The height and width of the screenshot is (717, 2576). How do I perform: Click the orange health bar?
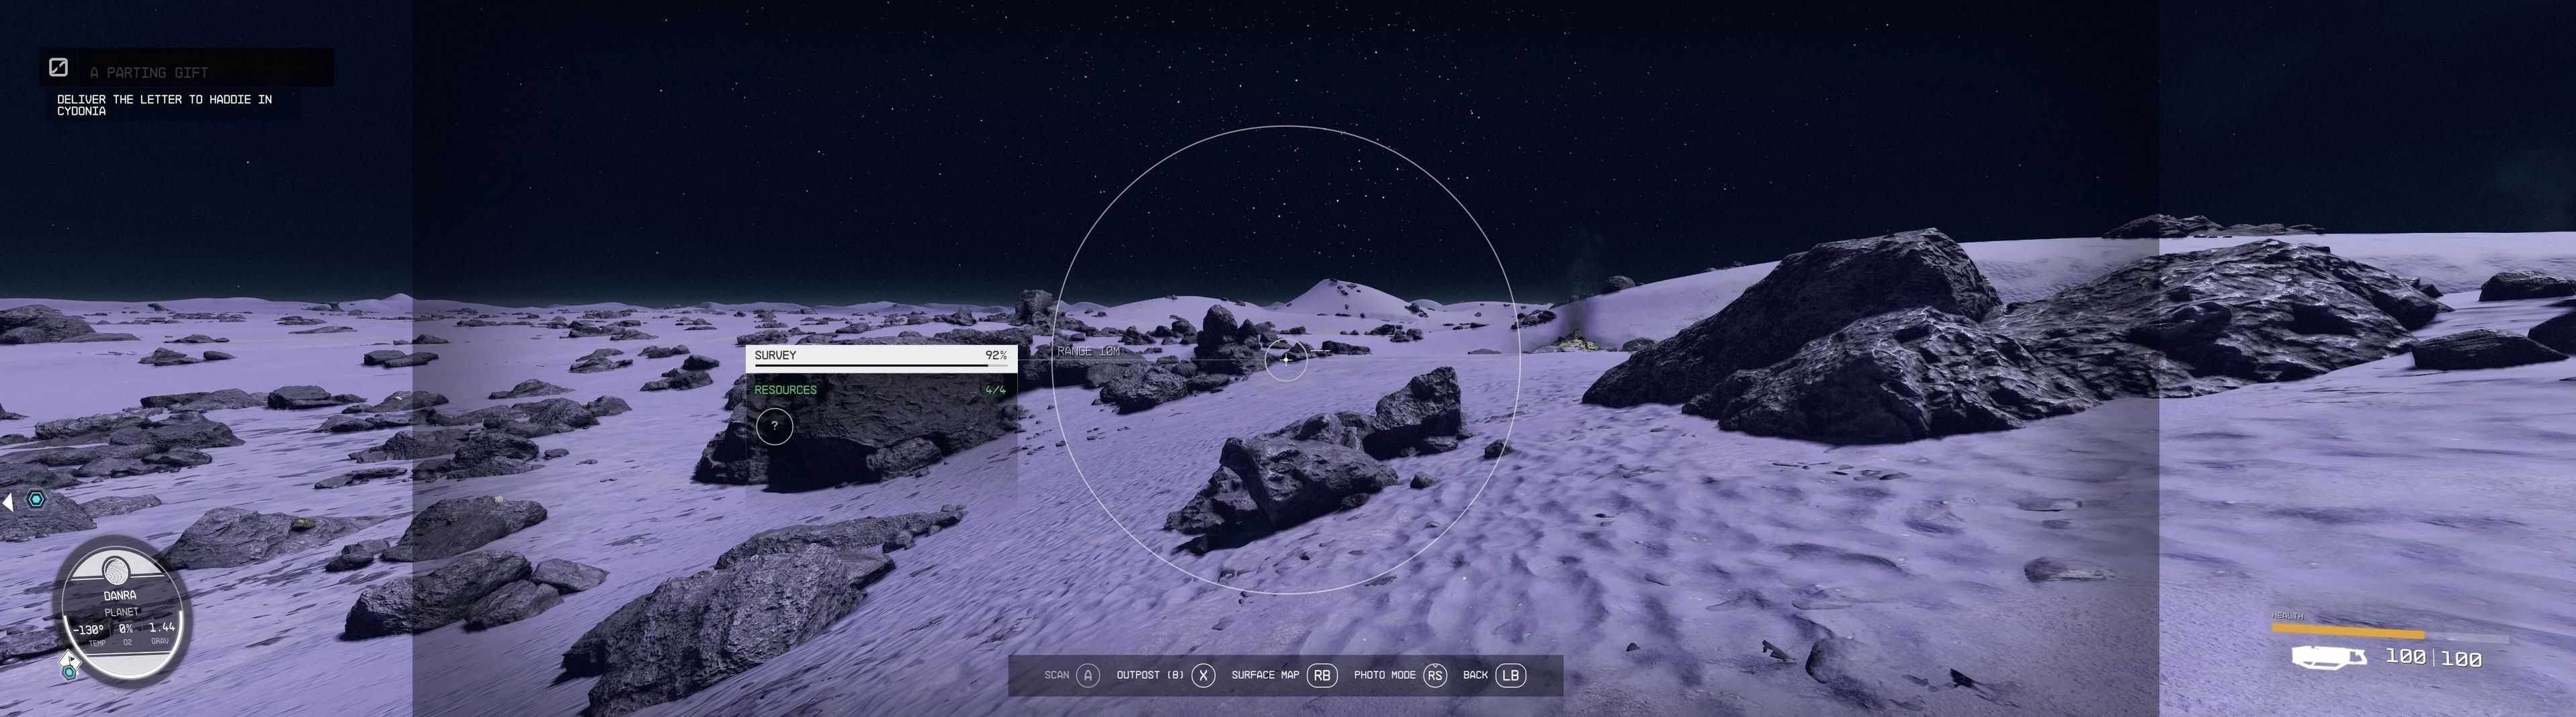[2347, 632]
